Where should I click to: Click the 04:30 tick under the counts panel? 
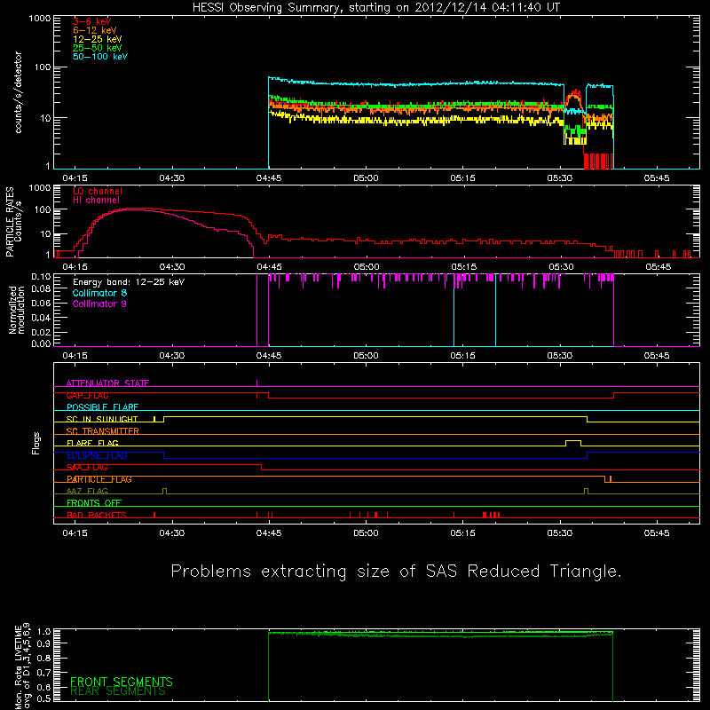171,178
